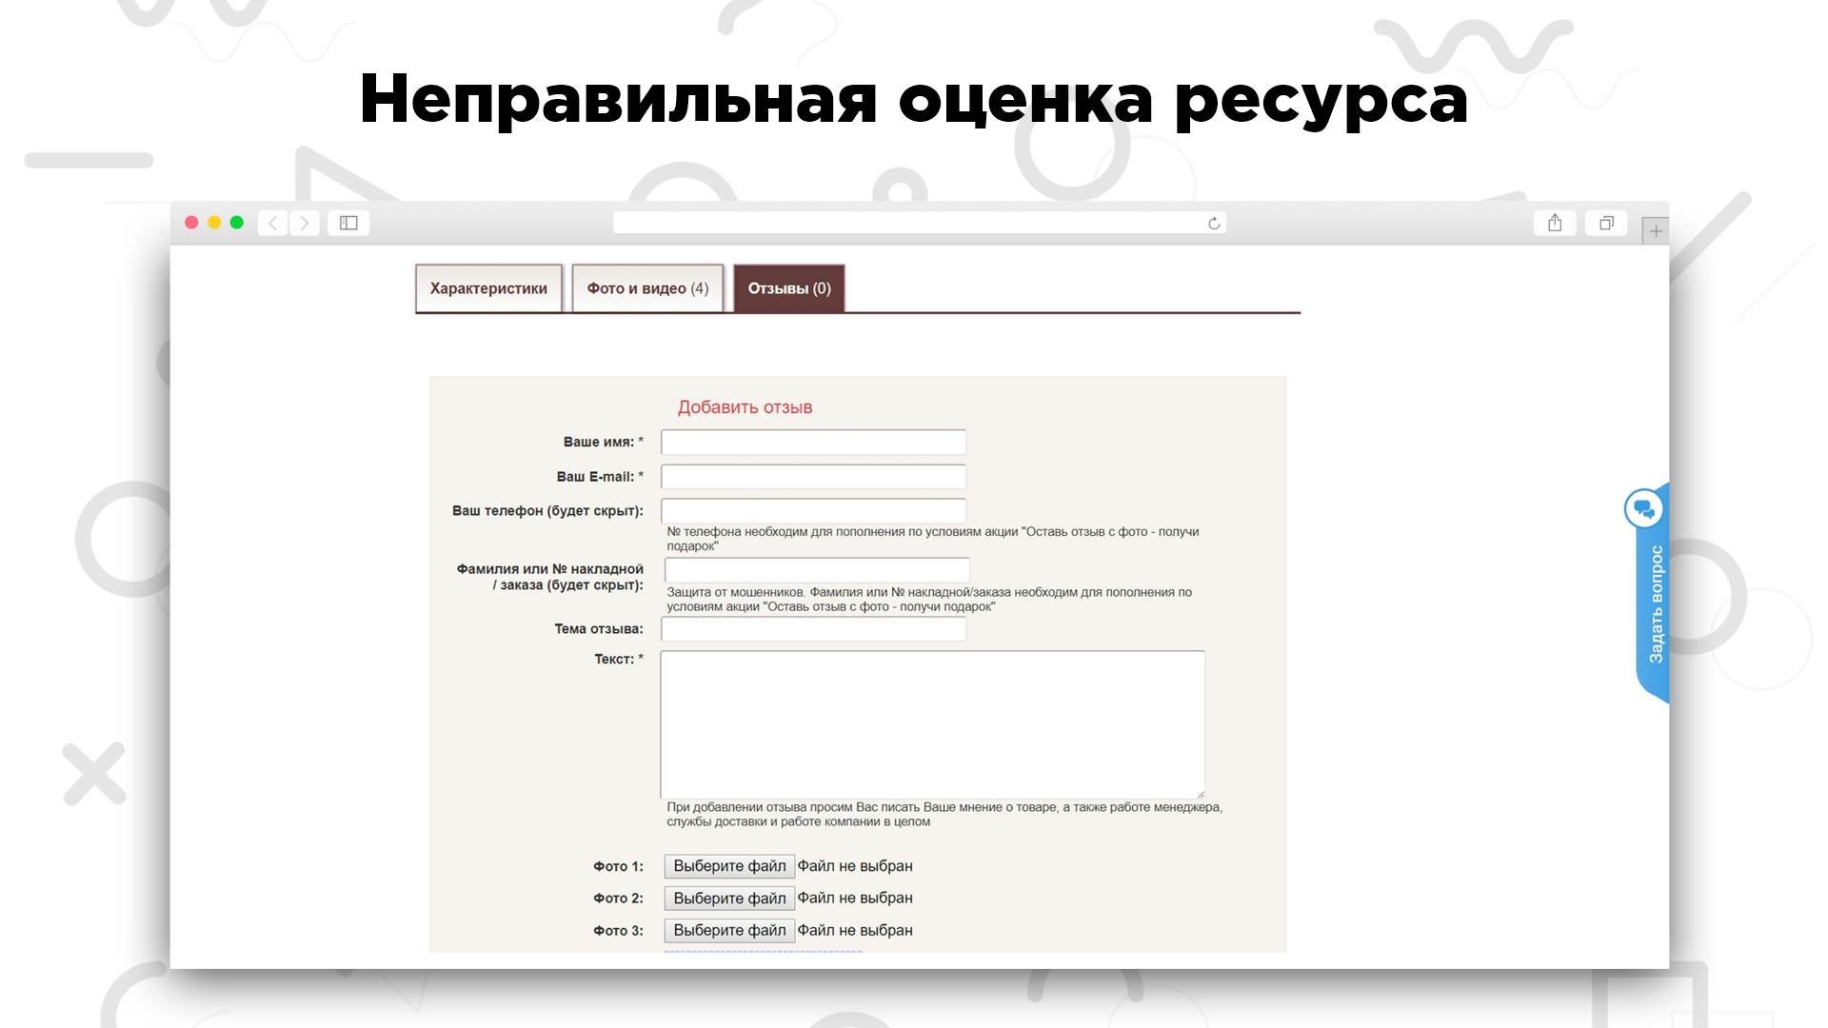The width and height of the screenshot is (1828, 1028).
Task: Click the browser back arrow
Action: (273, 223)
